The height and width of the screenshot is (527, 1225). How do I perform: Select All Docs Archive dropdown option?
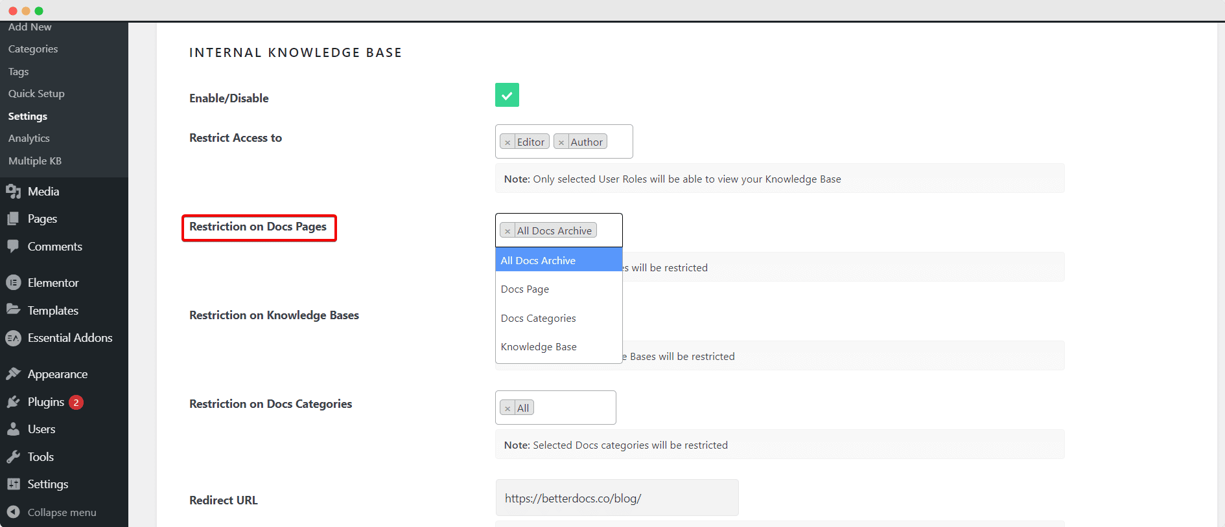pyautogui.click(x=559, y=260)
